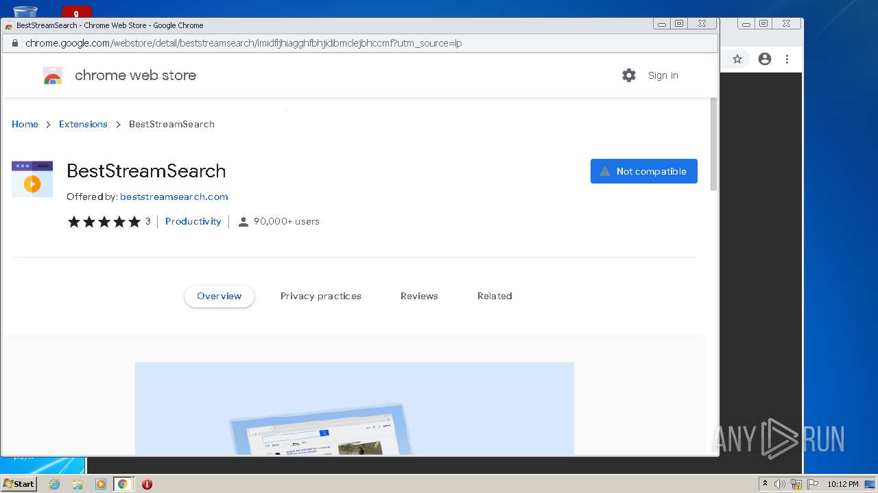Click the Not compatible button
878x493 pixels.
643,171
